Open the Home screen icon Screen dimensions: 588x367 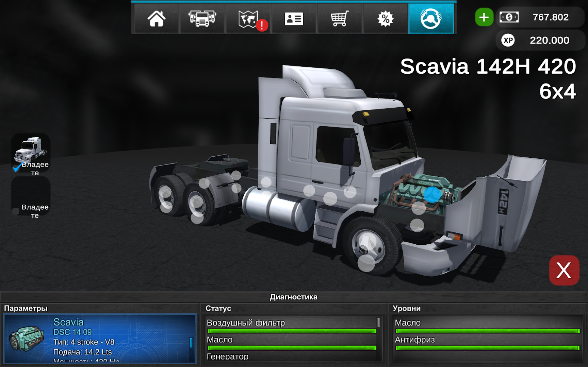pyautogui.click(x=157, y=19)
